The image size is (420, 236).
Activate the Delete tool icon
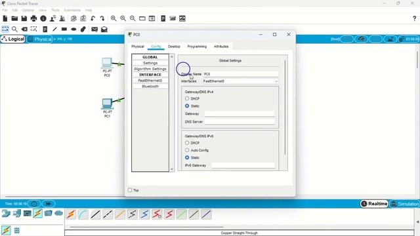coord(24,29)
